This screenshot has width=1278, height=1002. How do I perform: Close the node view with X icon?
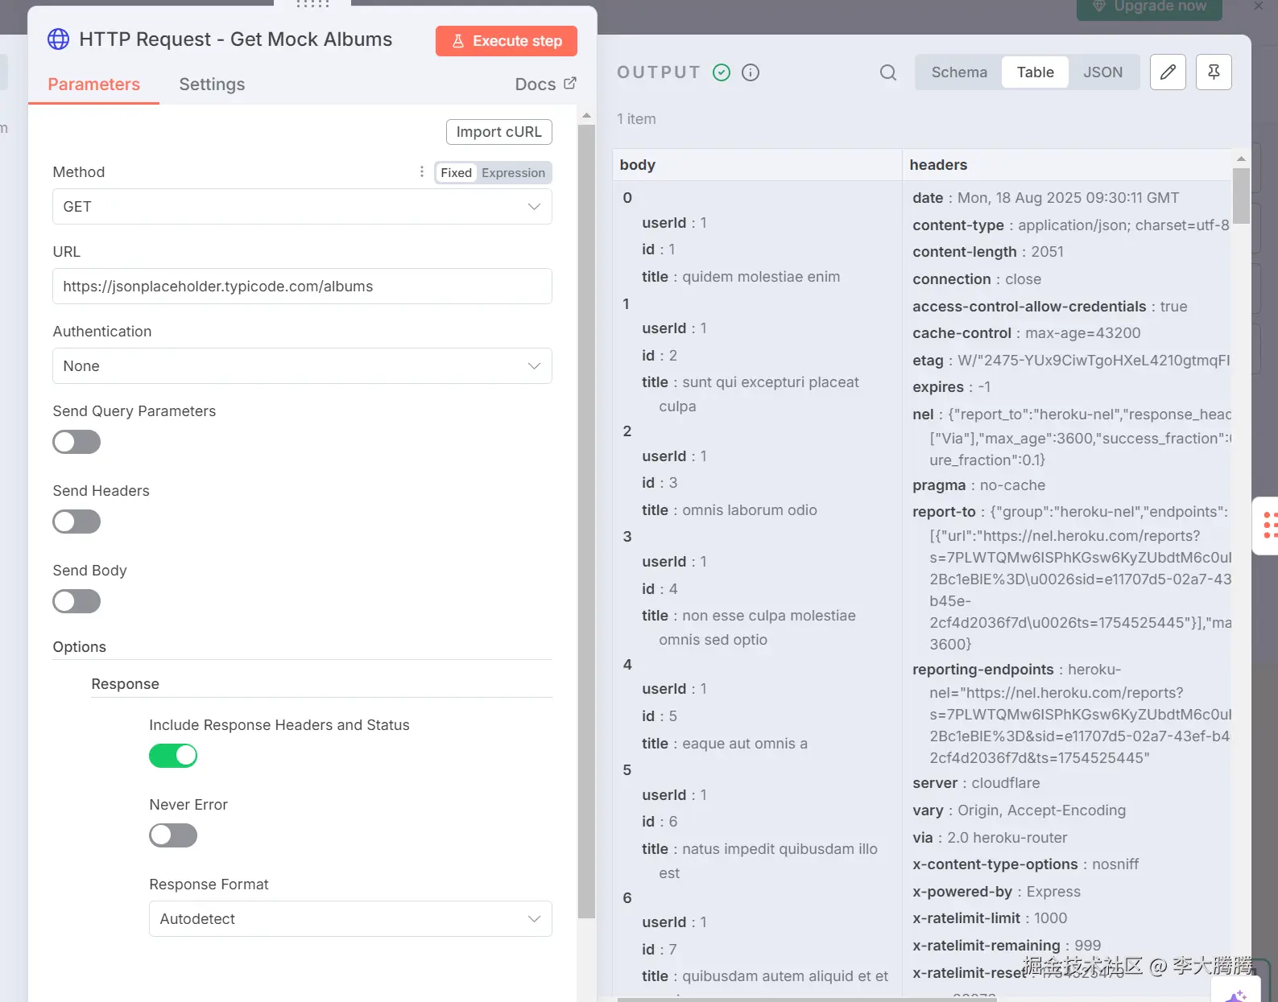coord(1259,6)
